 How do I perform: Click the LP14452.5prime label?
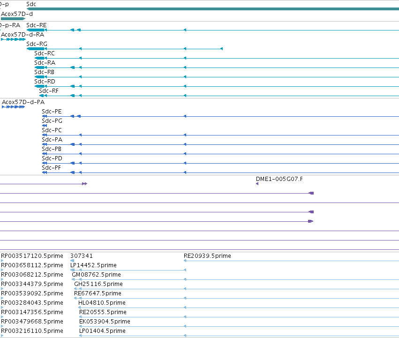tap(93, 265)
